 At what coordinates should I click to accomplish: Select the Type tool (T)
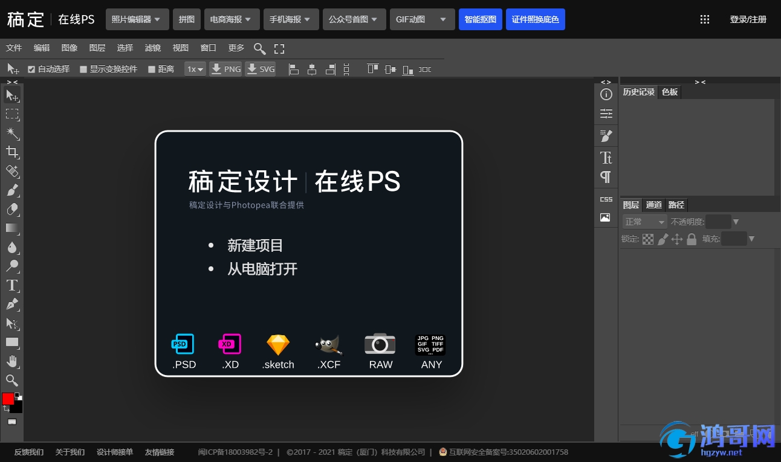tap(12, 285)
